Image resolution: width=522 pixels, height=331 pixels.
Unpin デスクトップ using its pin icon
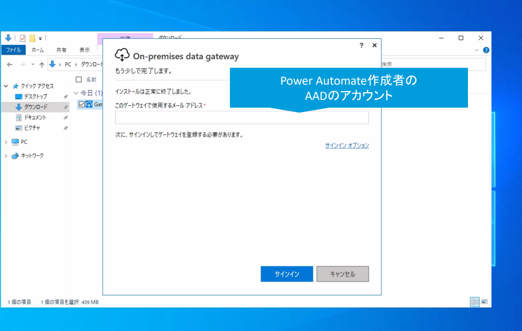[66, 97]
